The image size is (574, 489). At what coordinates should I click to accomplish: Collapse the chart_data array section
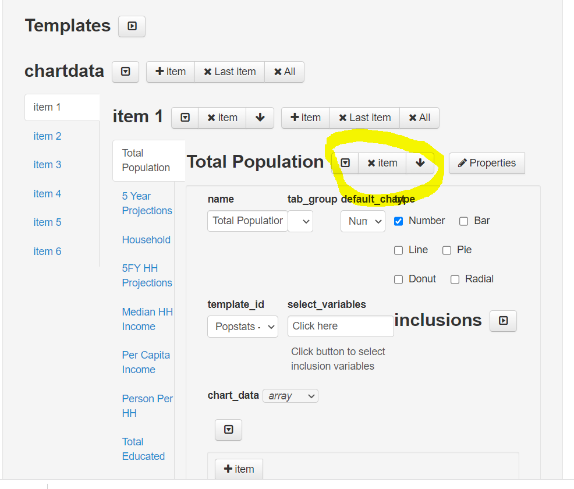click(228, 430)
